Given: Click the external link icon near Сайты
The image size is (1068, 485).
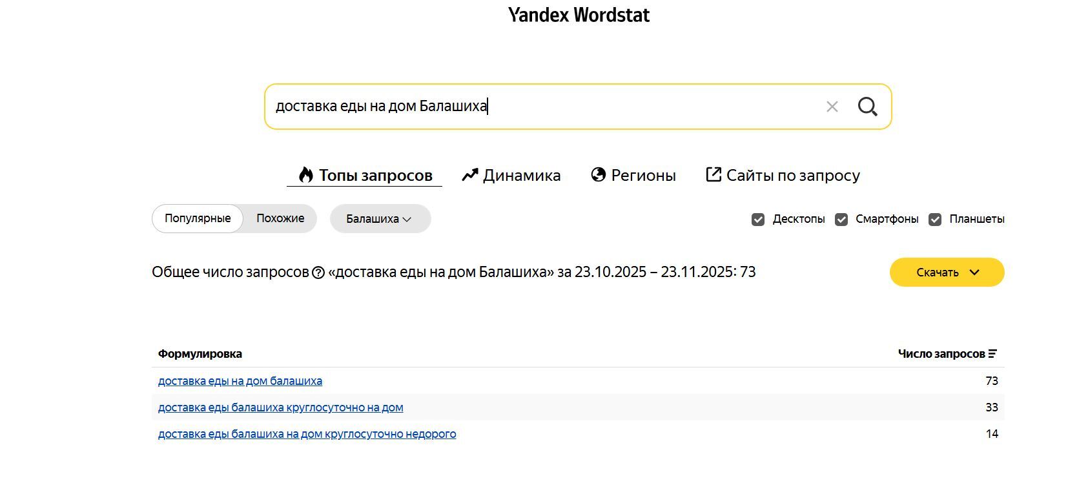Looking at the screenshot, I should click(x=713, y=175).
